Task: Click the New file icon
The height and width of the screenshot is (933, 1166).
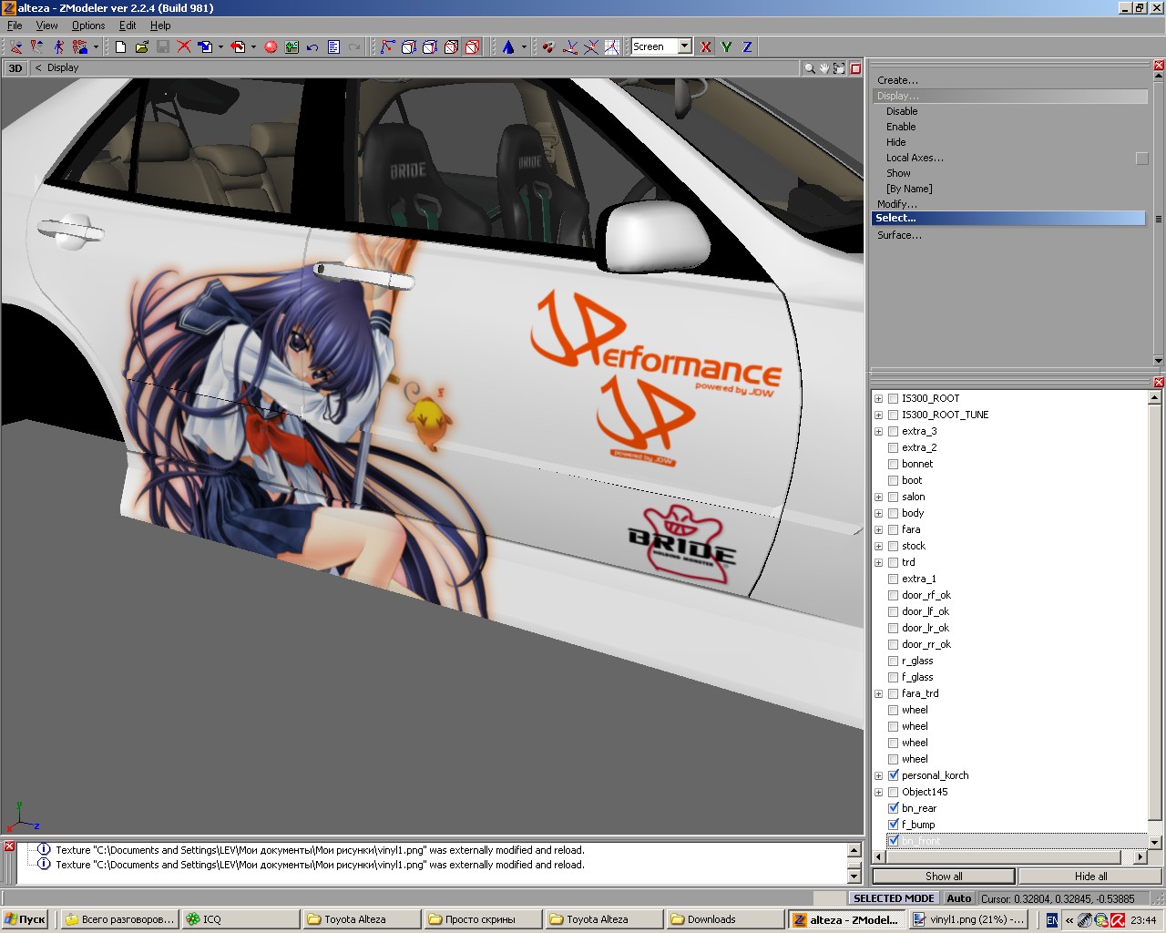Action: point(120,46)
